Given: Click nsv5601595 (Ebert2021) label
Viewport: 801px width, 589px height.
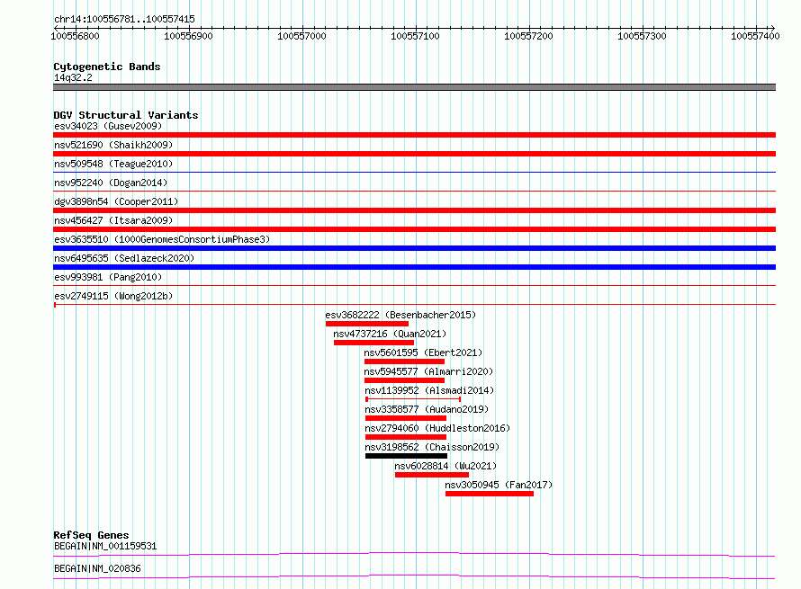Looking at the screenshot, I should click(423, 353).
